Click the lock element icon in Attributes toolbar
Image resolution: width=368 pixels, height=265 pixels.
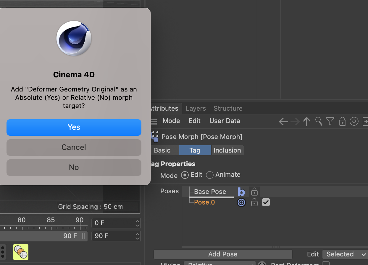342,121
